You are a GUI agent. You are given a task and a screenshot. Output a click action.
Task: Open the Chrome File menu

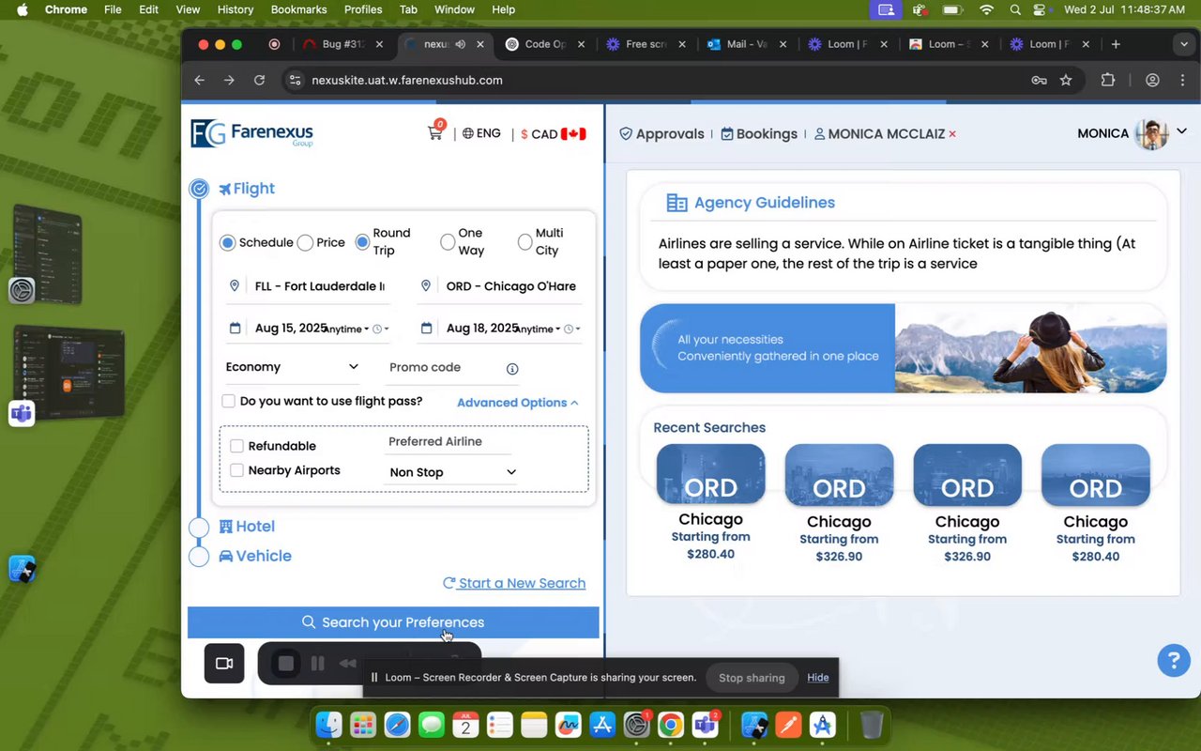[113, 9]
